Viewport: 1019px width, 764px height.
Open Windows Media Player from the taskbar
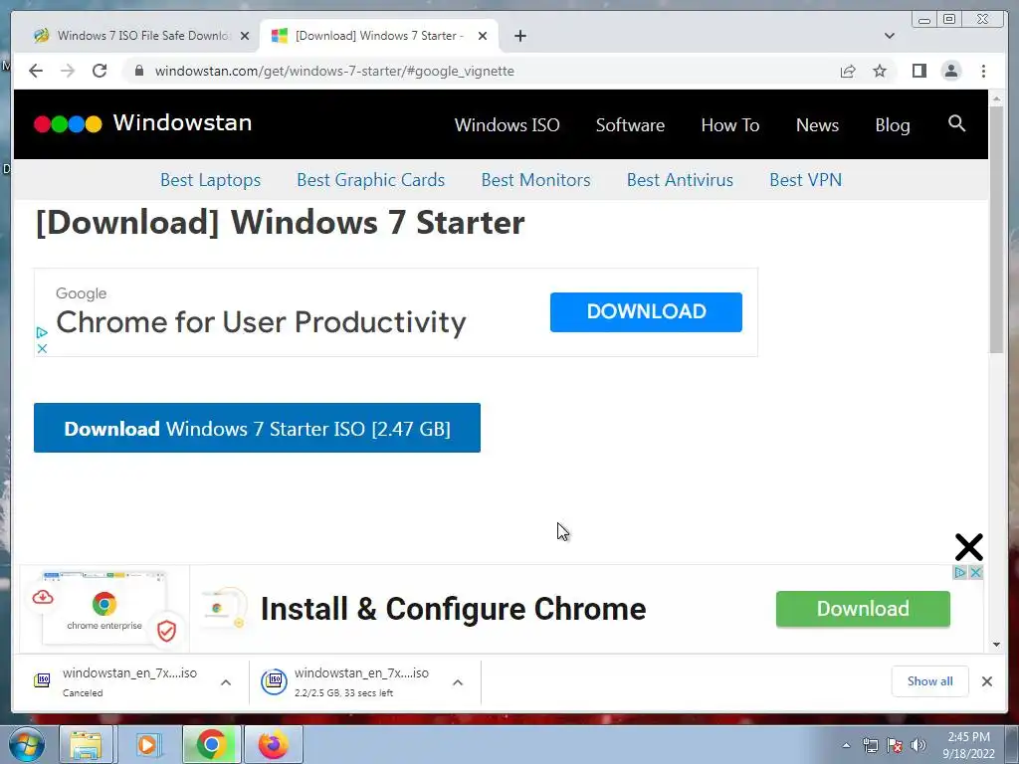click(148, 744)
